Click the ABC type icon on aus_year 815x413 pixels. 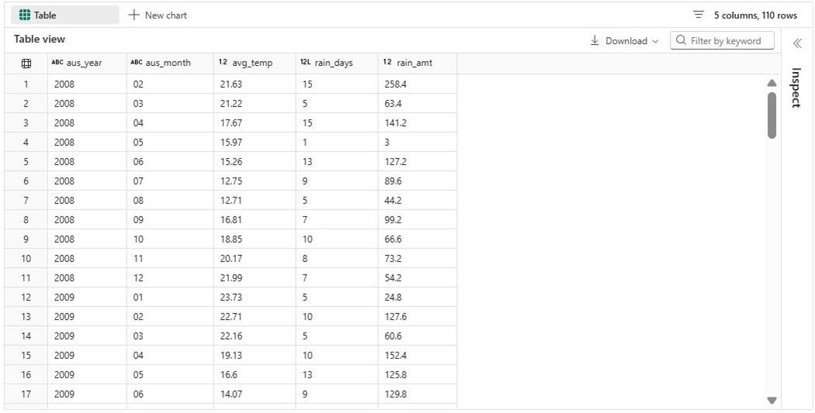(x=57, y=63)
